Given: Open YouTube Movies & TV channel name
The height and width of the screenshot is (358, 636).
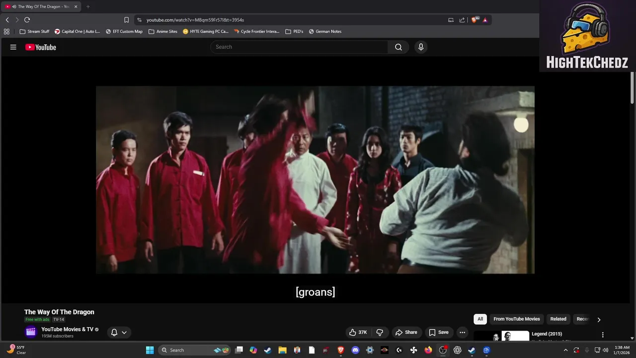Looking at the screenshot, I should tap(67, 329).
